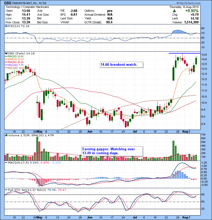Screen dimensions: 212x220
Task: Click the 90 level on RSI axis
Action: point(203,28)
